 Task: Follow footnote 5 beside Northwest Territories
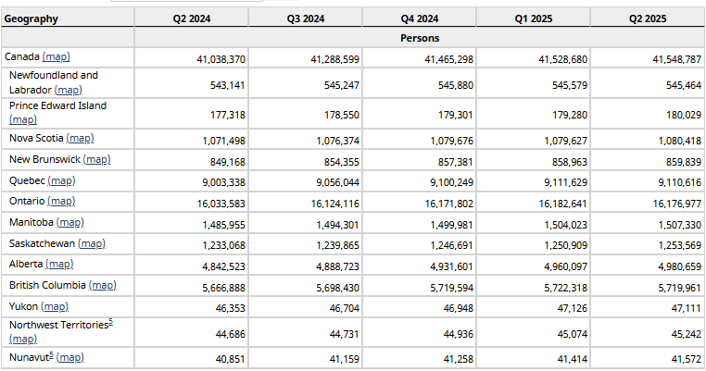(x=111, y=322)
